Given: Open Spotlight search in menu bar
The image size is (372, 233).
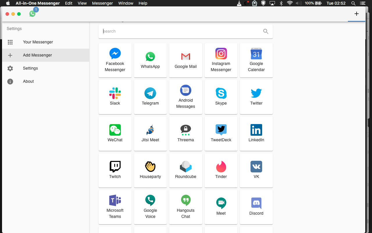Looking at the screenshot, I should coord(353,3).
